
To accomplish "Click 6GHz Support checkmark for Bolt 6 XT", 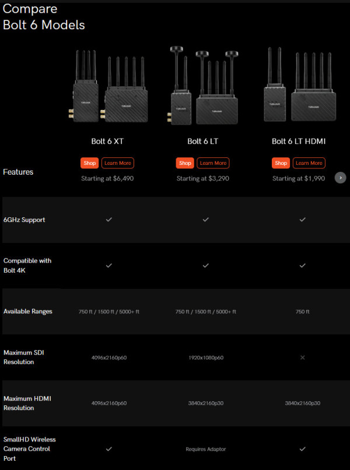I will 109,220.
